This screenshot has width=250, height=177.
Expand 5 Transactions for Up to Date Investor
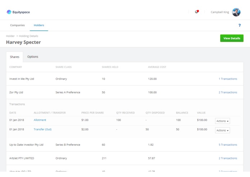pyautogui.click(x=228, y=145)
